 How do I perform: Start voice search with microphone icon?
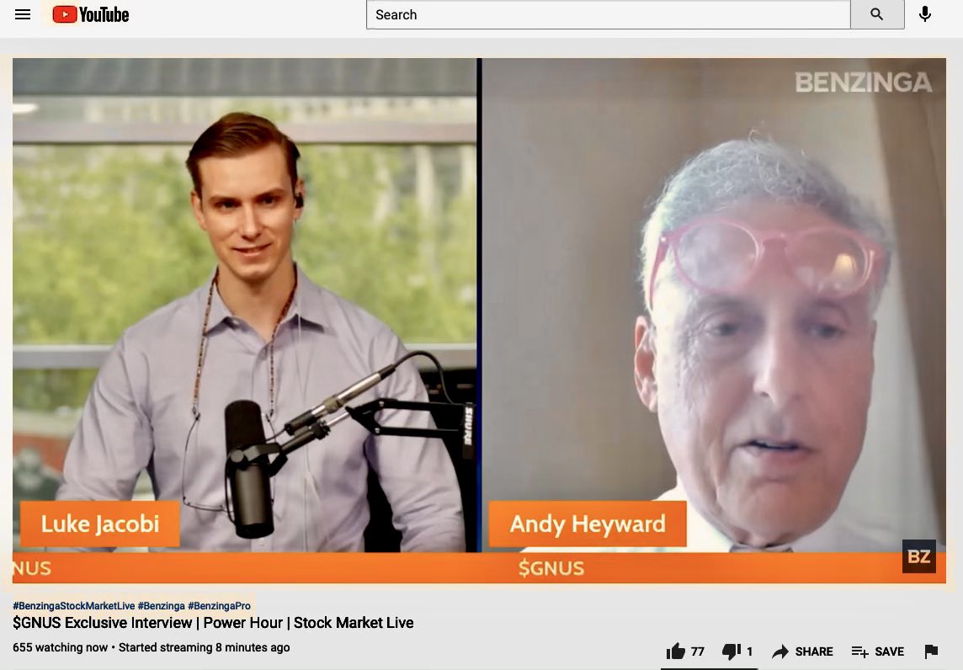click(925, 14)
